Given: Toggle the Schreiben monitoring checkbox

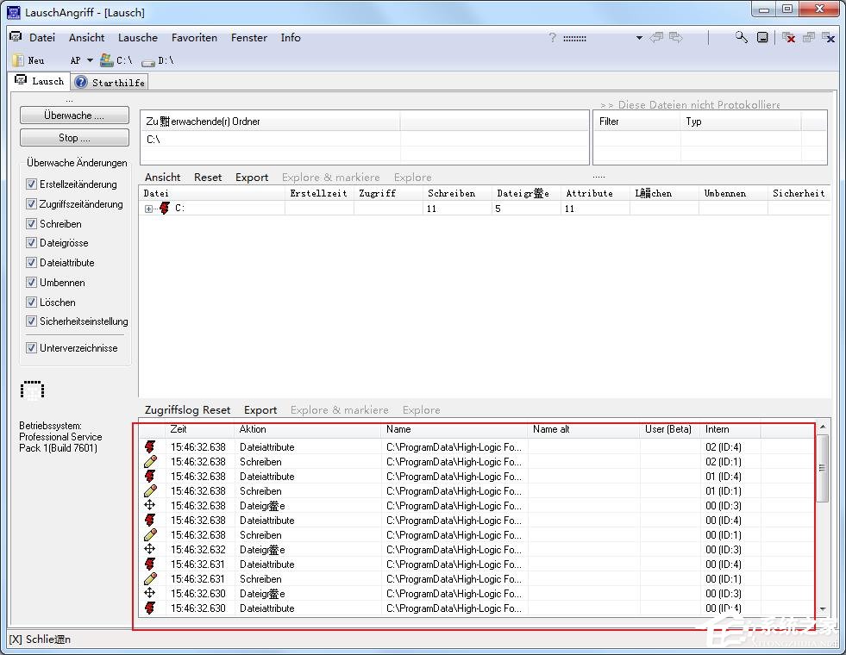Looking at the screenshot, I should pos(32,224).
